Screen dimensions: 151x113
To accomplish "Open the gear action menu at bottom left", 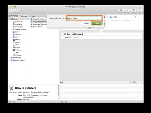I will click(x=10, y=102).
